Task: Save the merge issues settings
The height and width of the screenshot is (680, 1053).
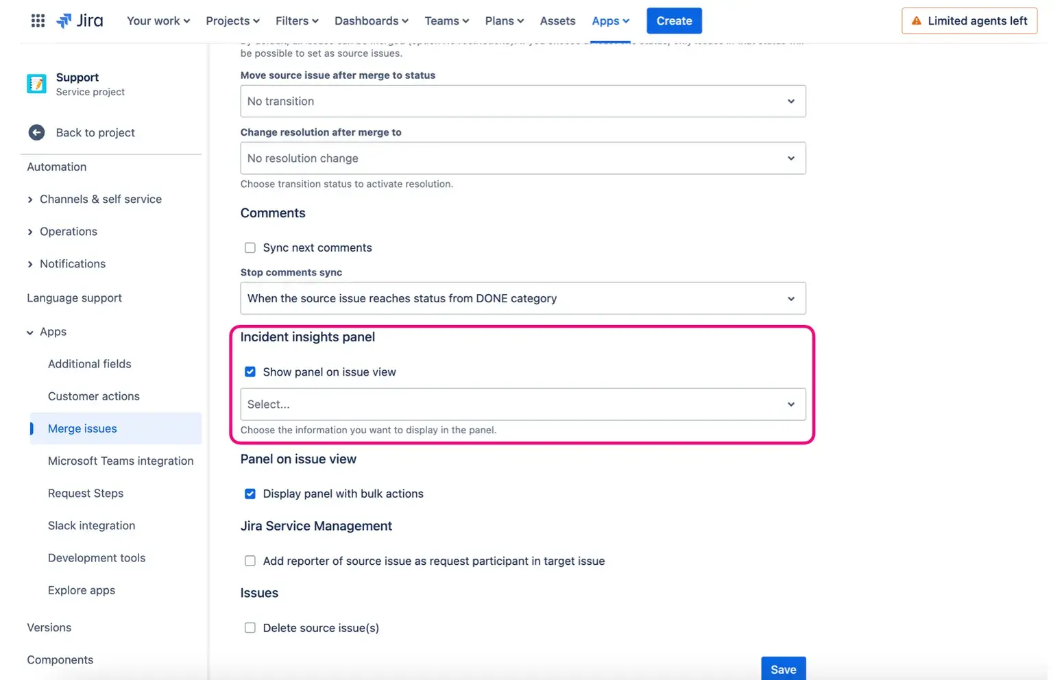Action: tap(783, 669)
